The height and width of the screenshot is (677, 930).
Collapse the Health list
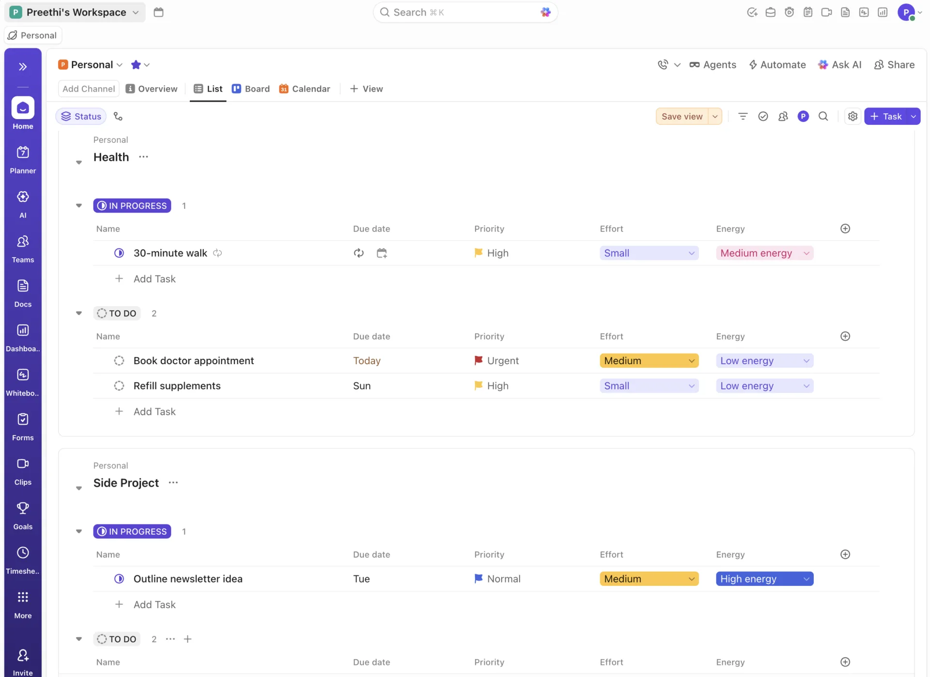click(78, 162)
